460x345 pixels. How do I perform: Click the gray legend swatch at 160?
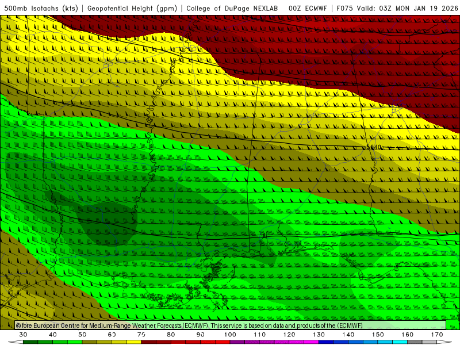point(415,342)
